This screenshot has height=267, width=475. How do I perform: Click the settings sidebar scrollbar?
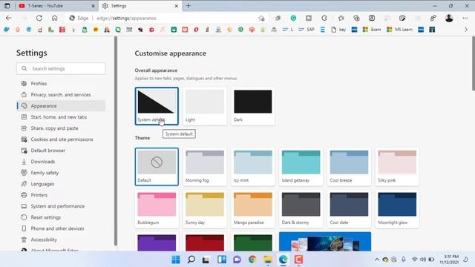[x=116, y=141]
